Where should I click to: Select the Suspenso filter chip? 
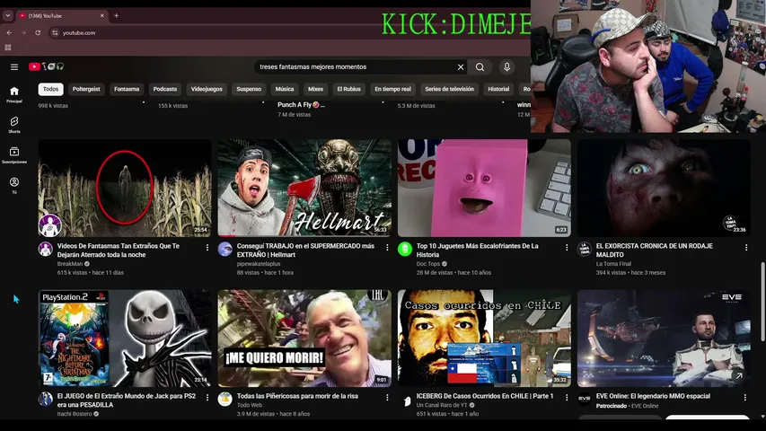[x=249, y=89]
